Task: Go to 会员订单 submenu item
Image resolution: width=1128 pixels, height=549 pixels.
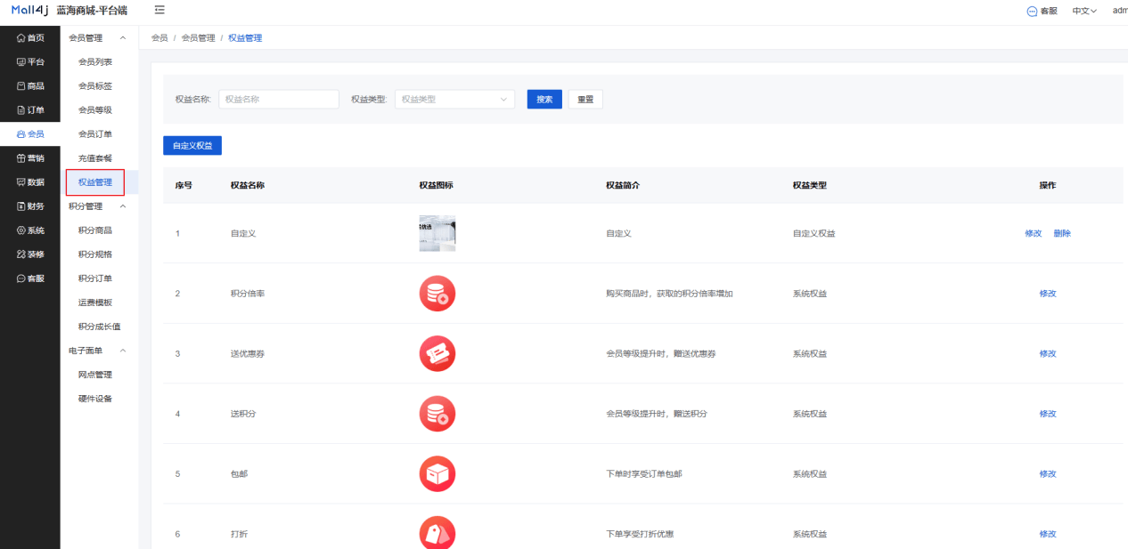Action: (95, 133)
